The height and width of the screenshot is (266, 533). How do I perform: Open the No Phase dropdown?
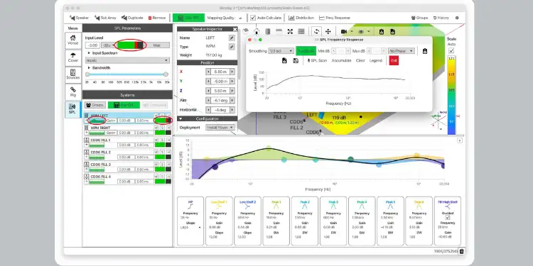(402, 51)
